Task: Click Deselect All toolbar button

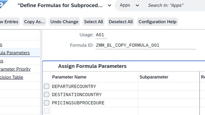Action: point(121,22)
